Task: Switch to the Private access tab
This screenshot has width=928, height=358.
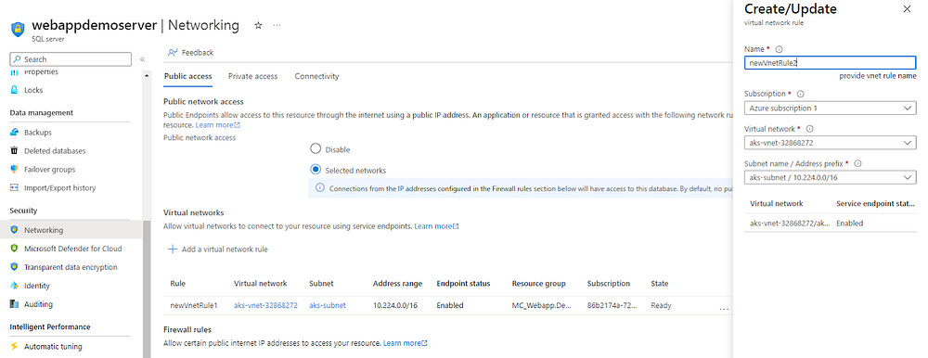Action: [252, 76]
